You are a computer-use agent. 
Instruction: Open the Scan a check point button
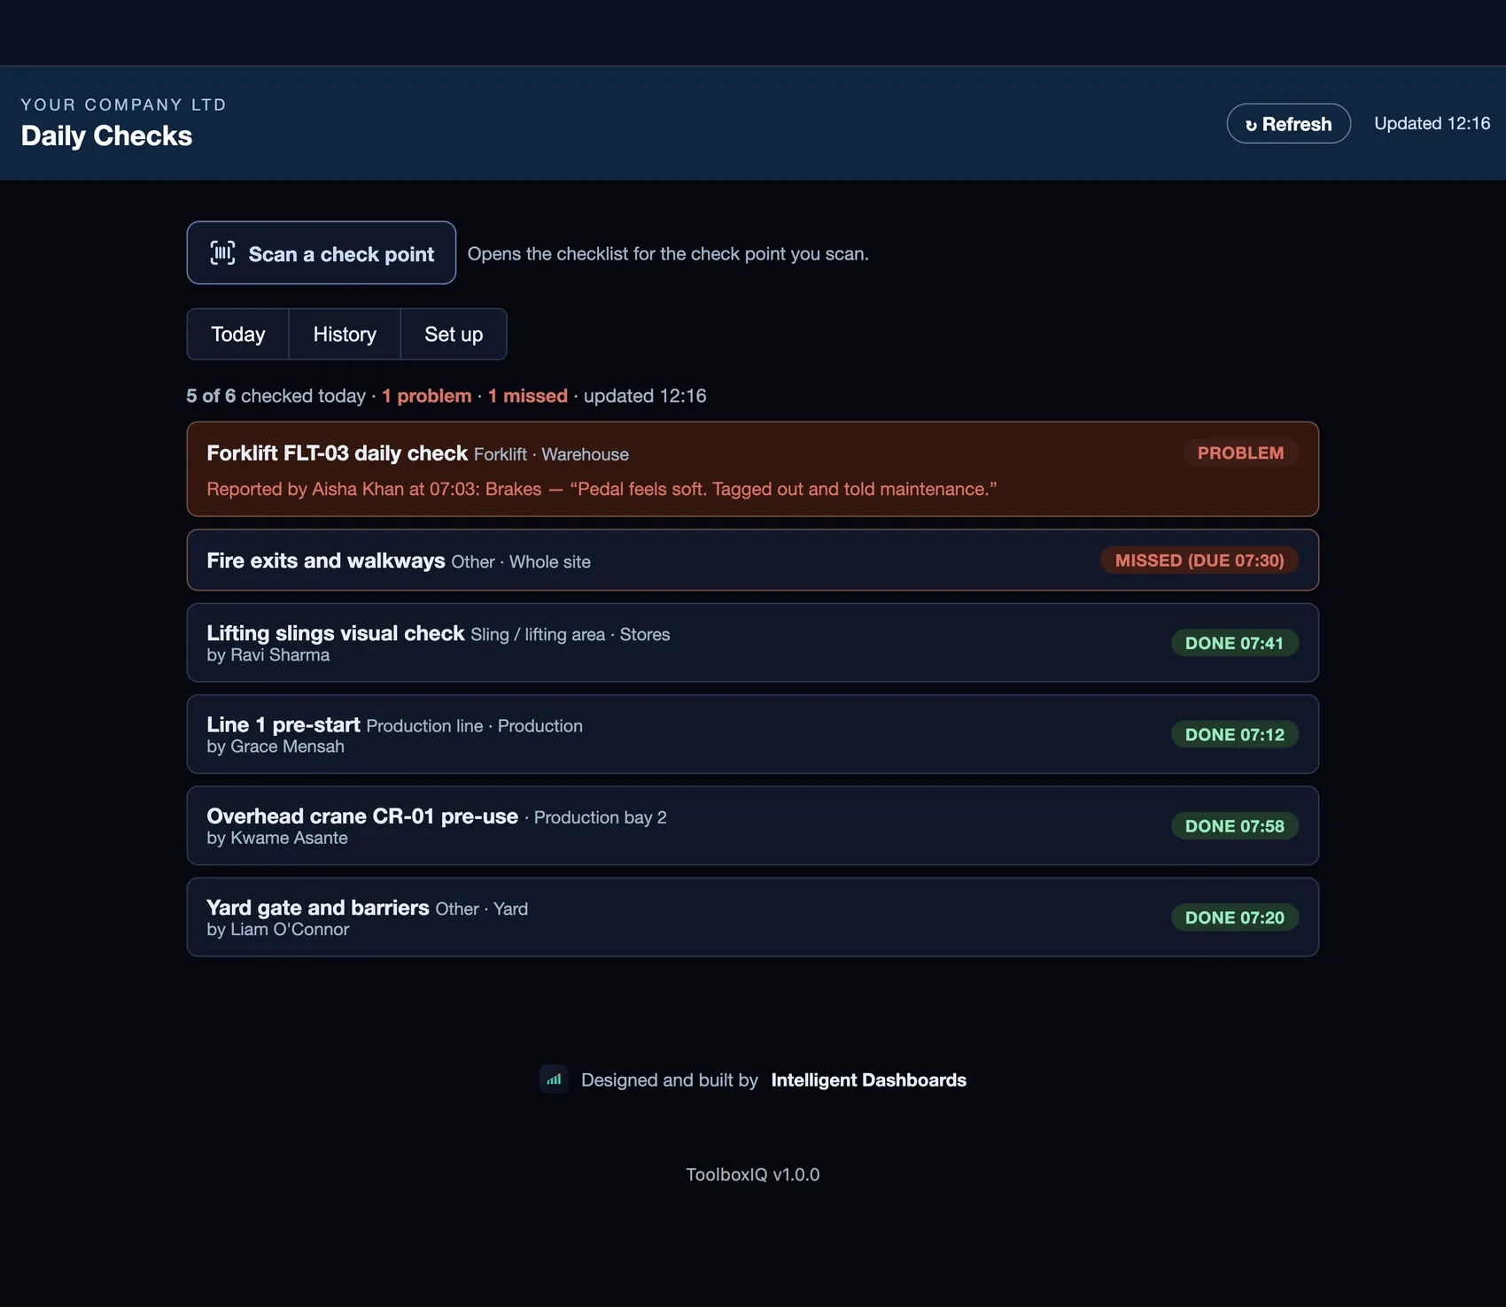pos(322,253)
